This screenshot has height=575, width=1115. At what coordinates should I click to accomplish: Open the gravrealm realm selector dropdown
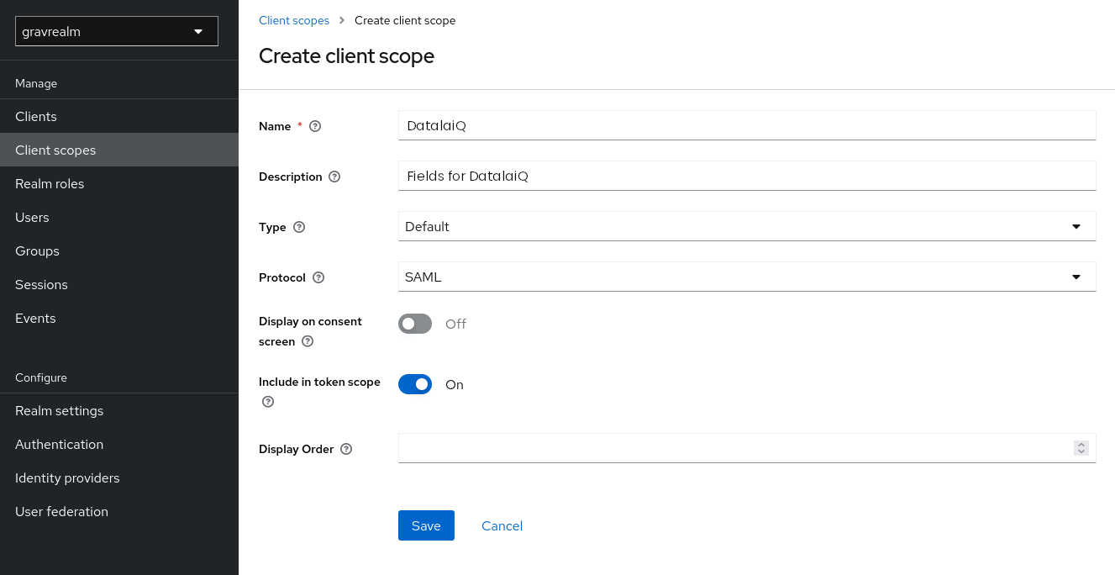[117, 31]
